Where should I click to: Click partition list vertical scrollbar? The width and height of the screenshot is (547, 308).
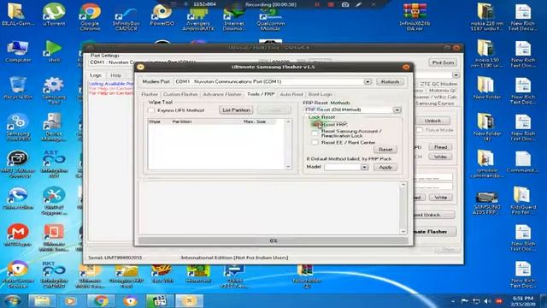click(x=288, y=145)
